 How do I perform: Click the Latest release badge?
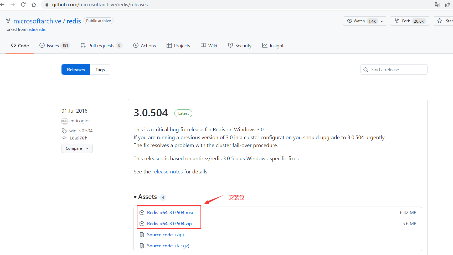[x=183, y=113]
